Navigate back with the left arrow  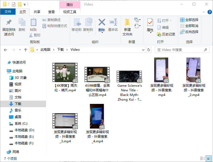tap(5, 50)
